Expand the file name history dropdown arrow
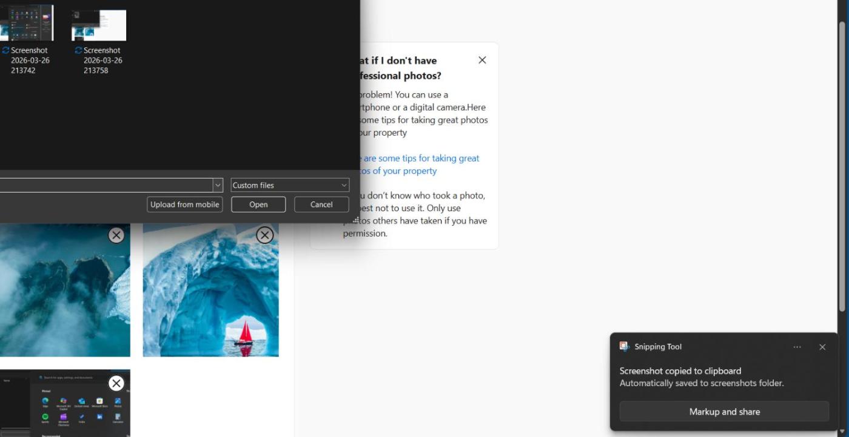This screenshot has height=437, width=849. click(x=218, y=185)
